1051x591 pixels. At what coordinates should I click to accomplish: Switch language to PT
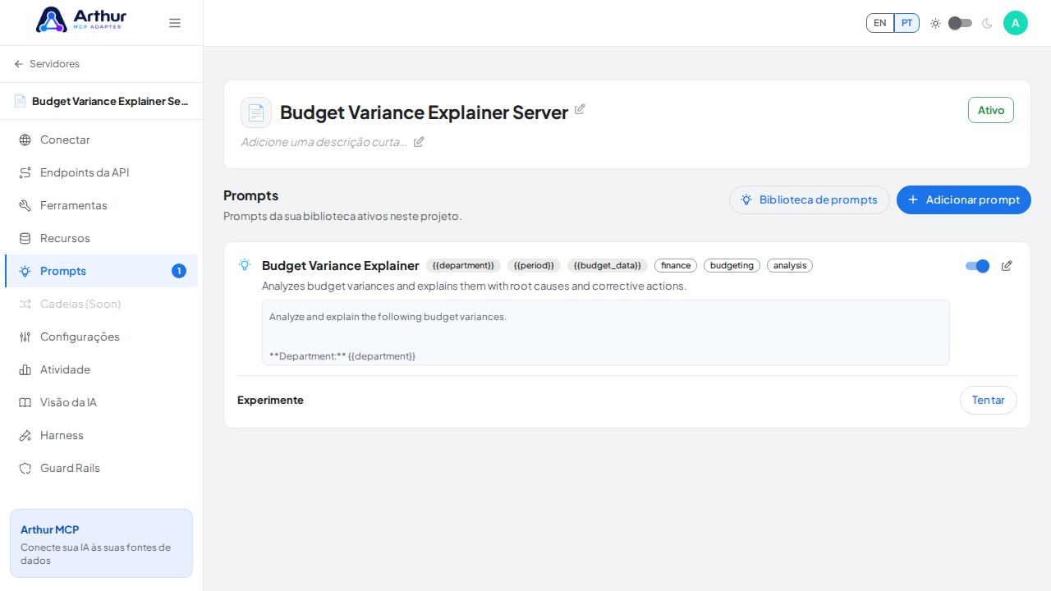906,23
